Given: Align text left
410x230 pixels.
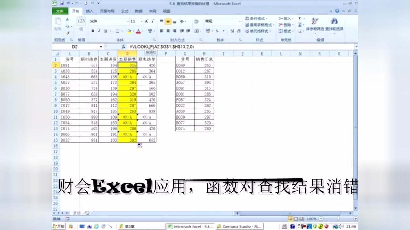Looking at the screenshot, I should point(161,31).
